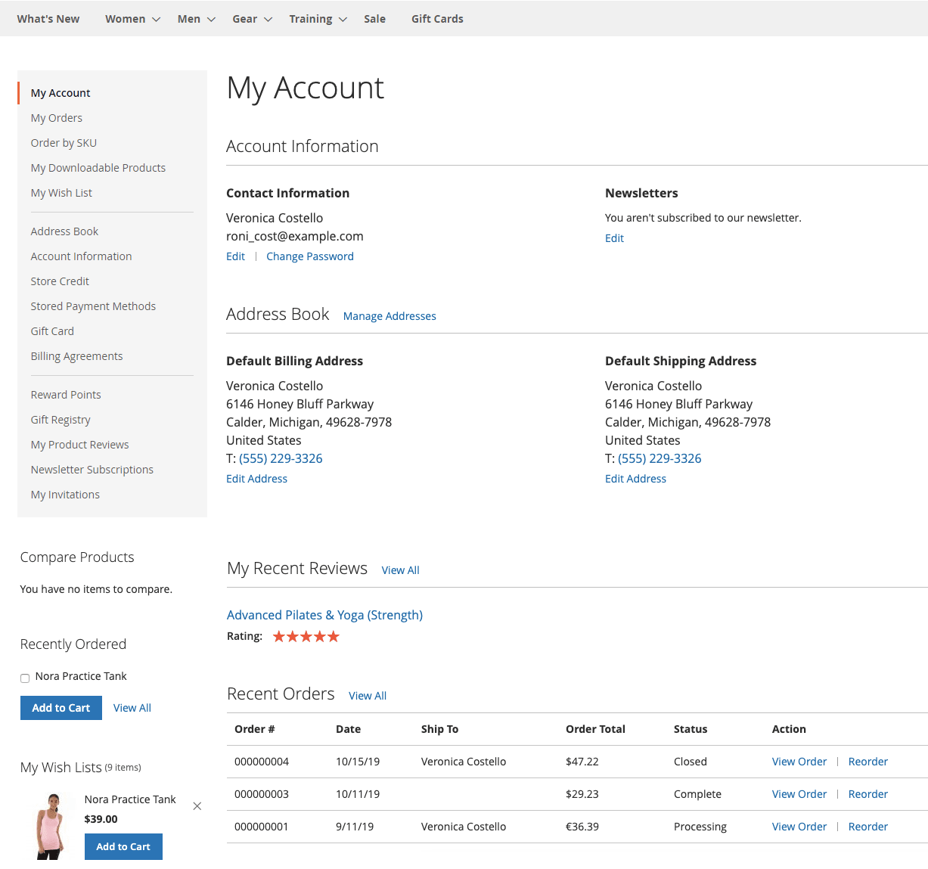Open the Sale menu item

374,19
